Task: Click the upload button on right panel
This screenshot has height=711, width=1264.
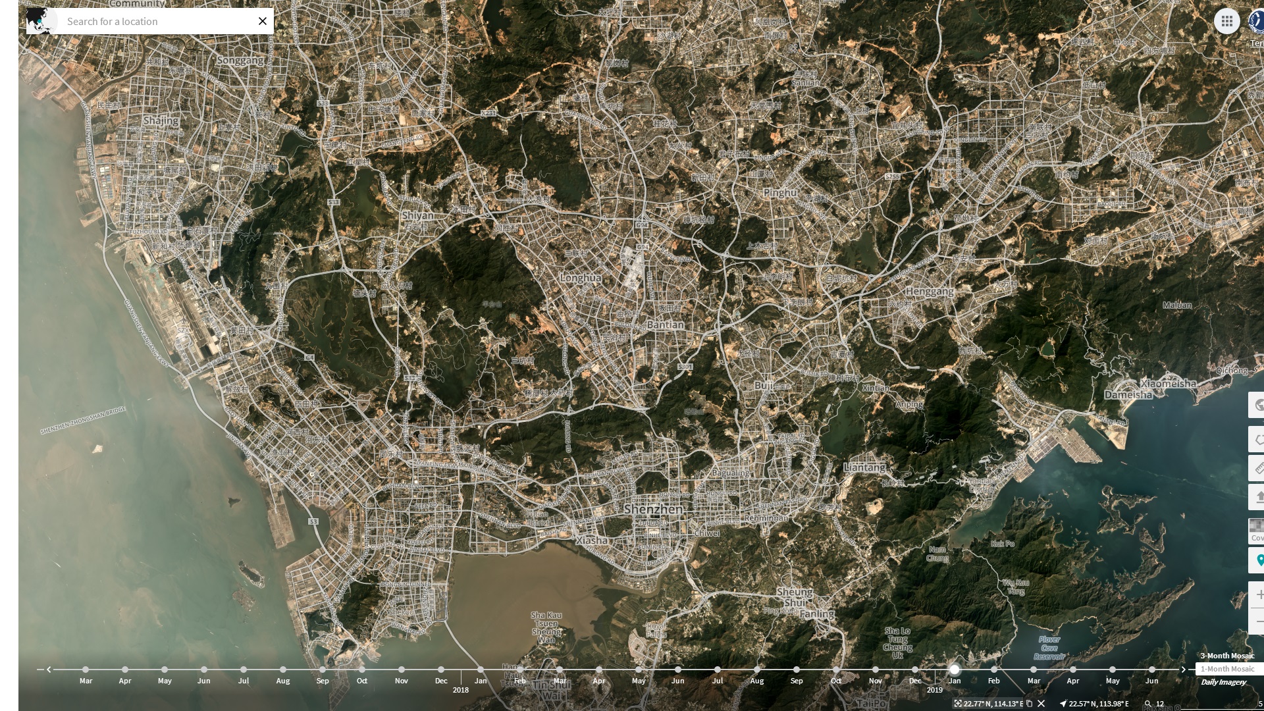Action: click(x=1257, y=497)
